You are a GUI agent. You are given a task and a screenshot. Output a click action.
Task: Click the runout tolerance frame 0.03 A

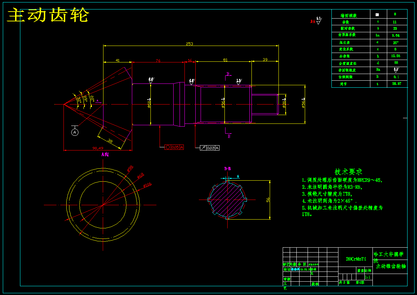pyautogui.click(x=210, y=148)
